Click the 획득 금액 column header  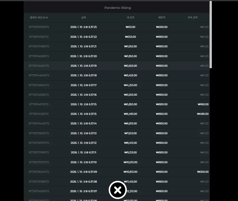click(x=193, y=17)
